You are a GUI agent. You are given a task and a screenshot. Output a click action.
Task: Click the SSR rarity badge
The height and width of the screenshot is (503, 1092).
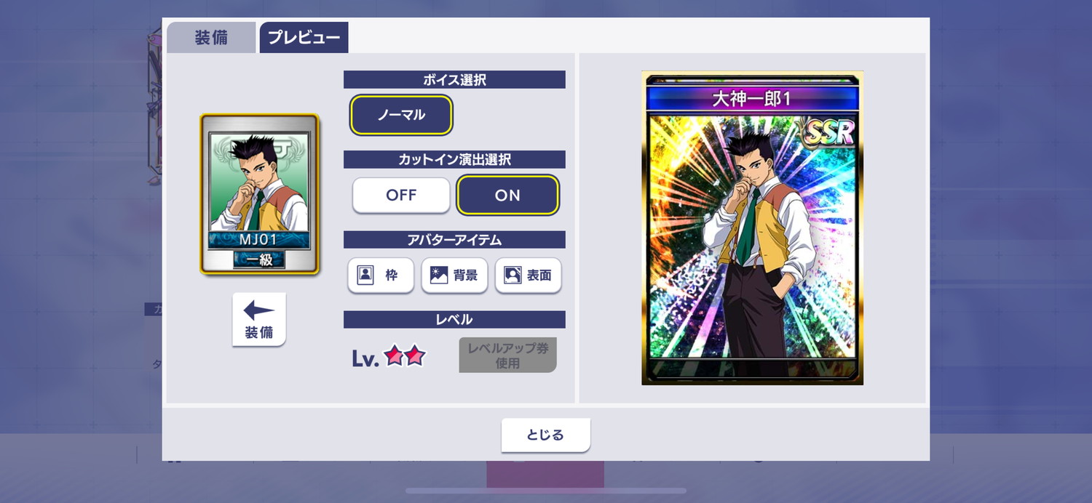pos(829,132)
